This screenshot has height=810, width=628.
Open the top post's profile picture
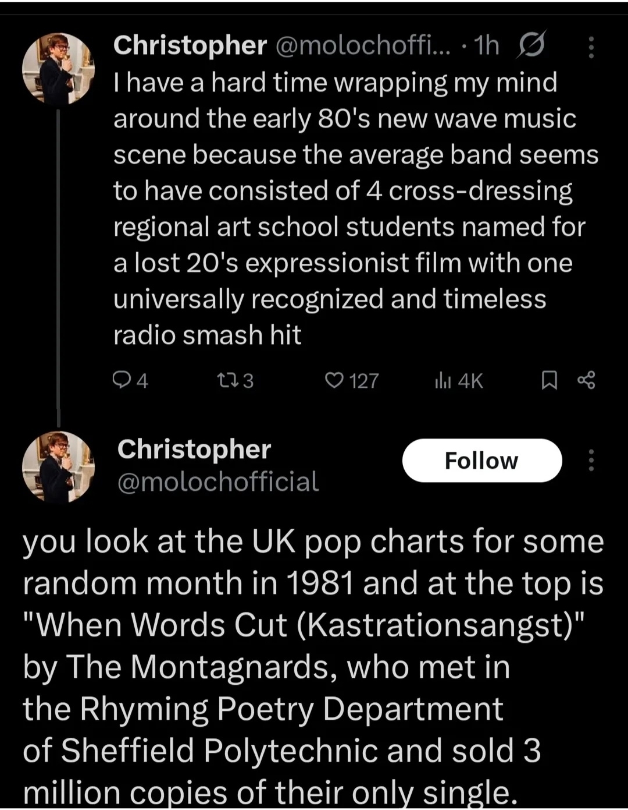click(58, 69)
